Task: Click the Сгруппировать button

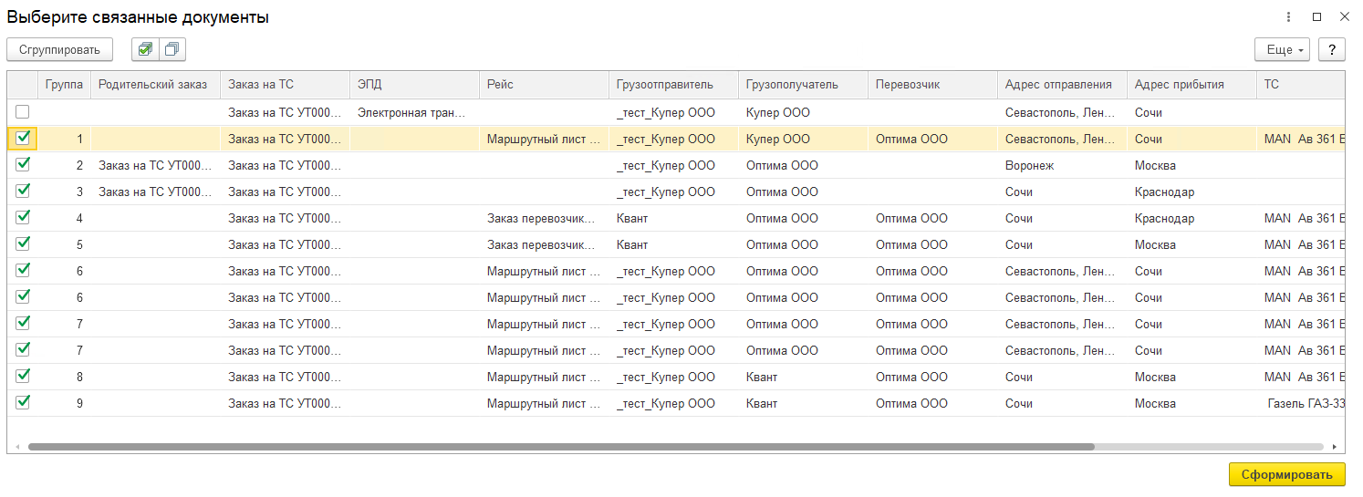Action: [x=59, y=49]
